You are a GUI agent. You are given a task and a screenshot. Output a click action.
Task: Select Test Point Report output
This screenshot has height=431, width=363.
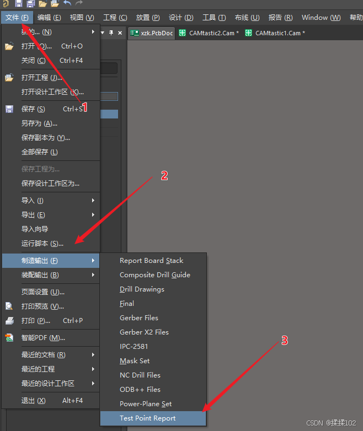[x=153, y=418]
